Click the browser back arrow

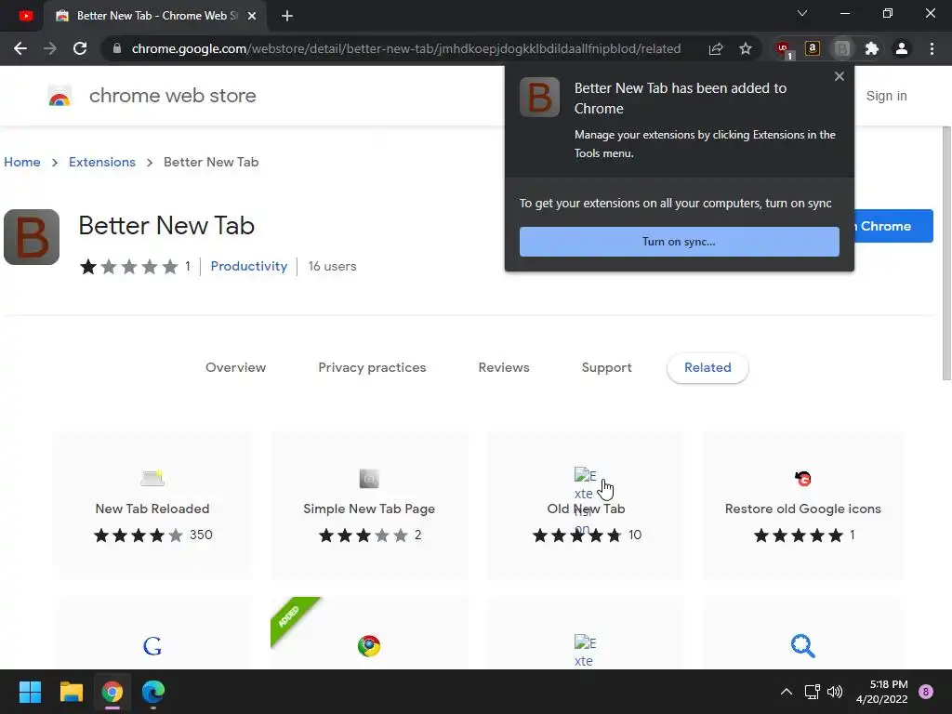coord(20,48)
